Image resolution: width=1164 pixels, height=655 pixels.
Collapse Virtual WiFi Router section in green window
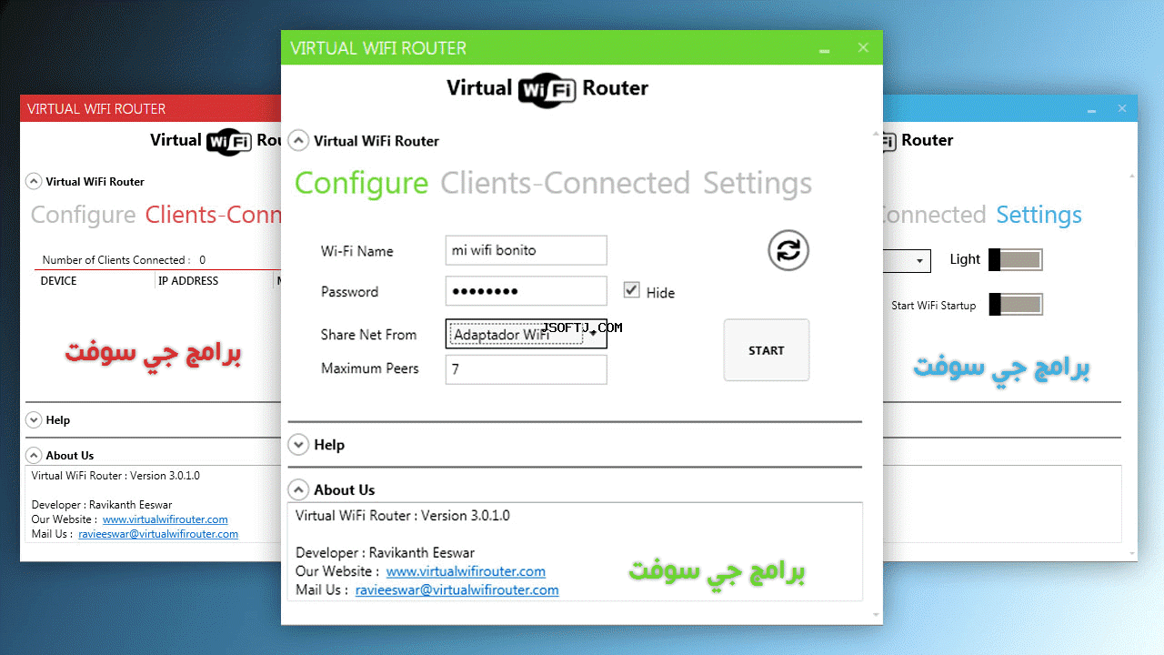tap(298, 140)
